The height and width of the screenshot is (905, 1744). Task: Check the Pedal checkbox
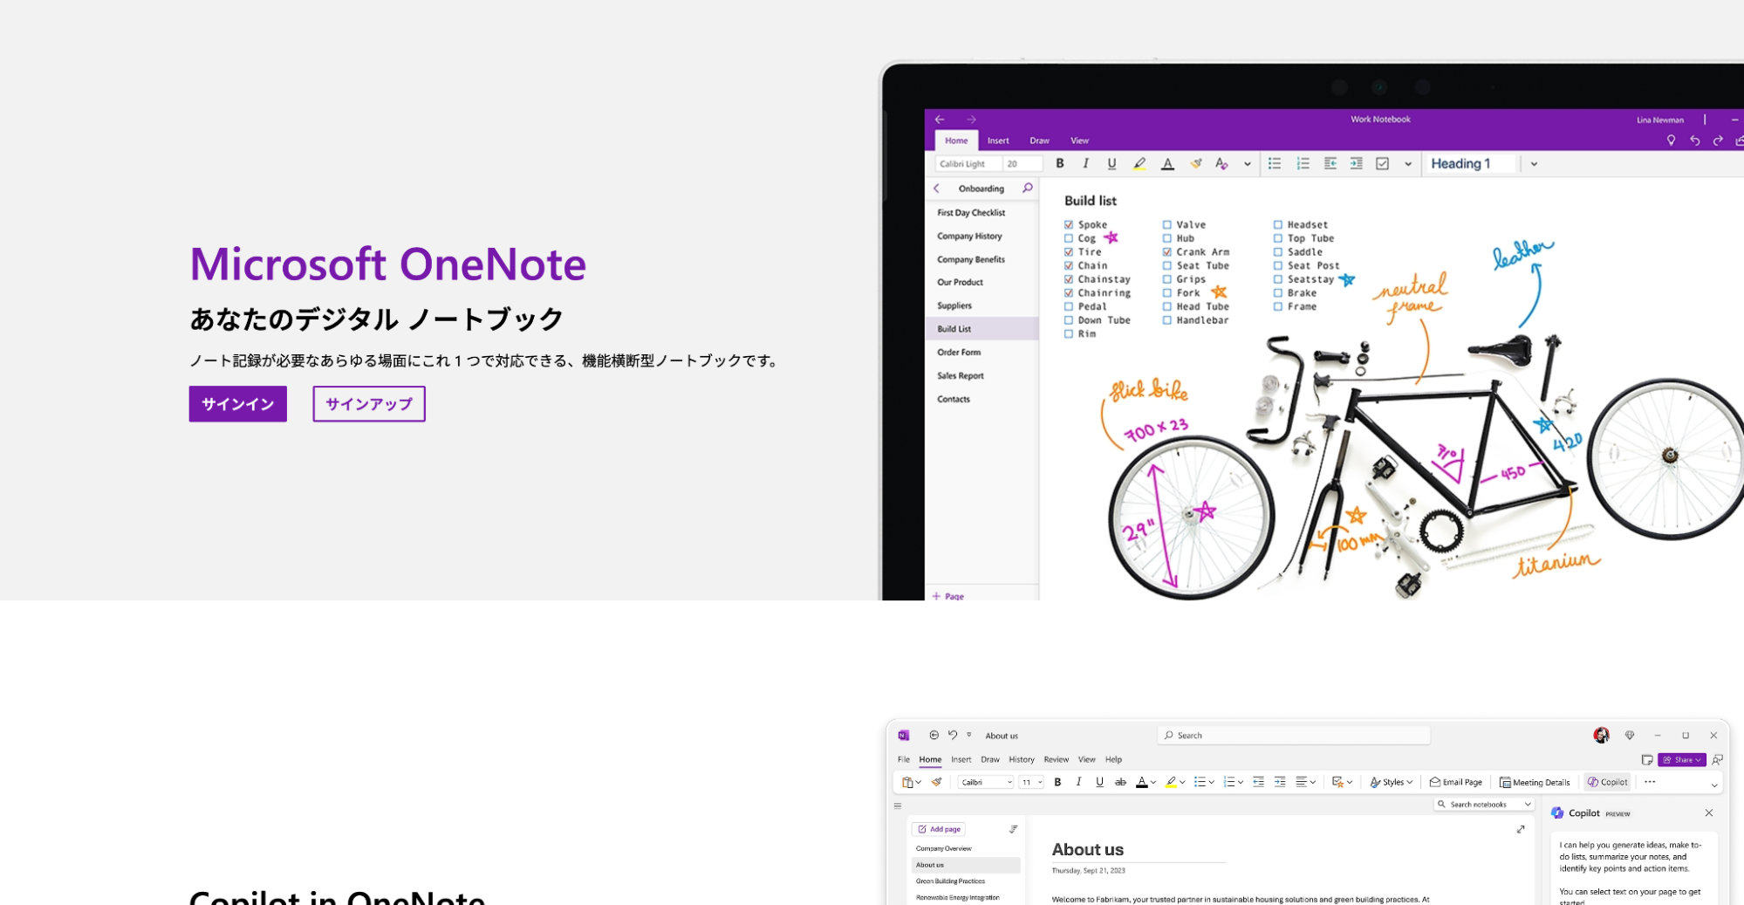pos(1069,306)
